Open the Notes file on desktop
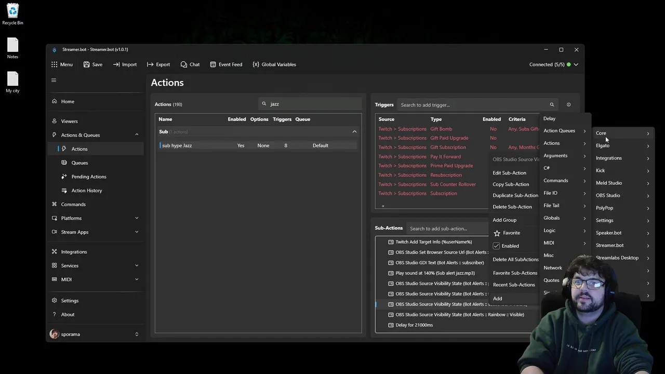This screenshot has width=665, height=374. tap(12, 48)
